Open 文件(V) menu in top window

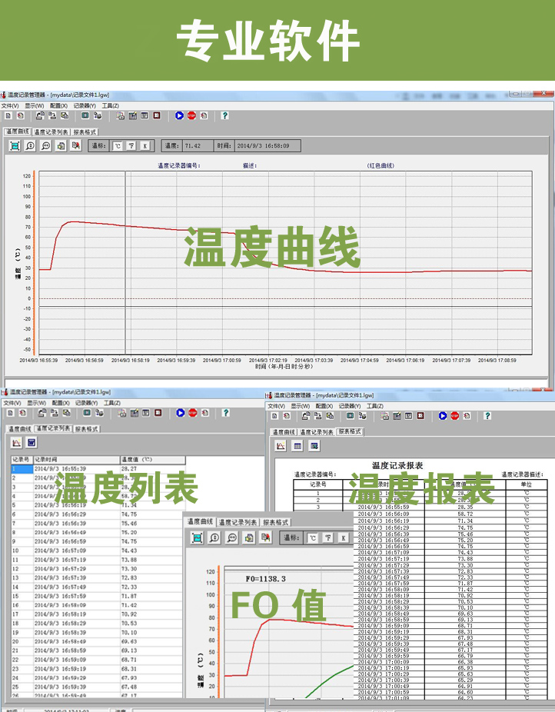(x=9, y=105)
